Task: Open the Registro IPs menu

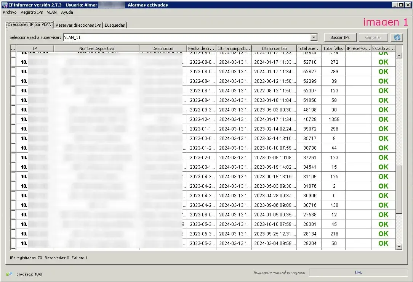Action: (x=32, y=12)
